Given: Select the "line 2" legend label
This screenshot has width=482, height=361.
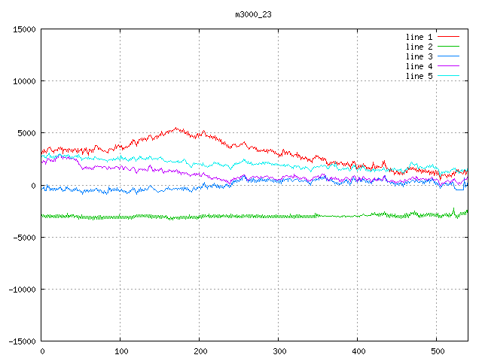Looking at the screenshot, I should (x=419, y=47).
